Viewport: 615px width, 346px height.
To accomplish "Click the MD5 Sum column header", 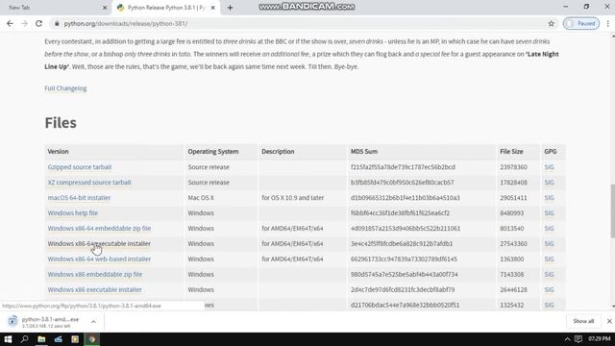I will pos(364,151).
